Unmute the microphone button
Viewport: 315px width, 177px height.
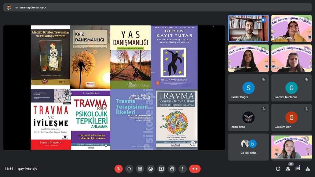coord(119,169)
